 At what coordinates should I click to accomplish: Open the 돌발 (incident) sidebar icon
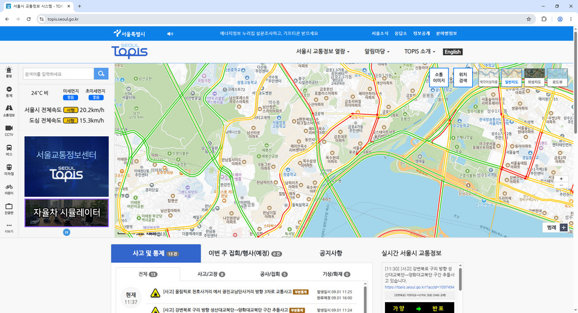click(x=9, y=72)
